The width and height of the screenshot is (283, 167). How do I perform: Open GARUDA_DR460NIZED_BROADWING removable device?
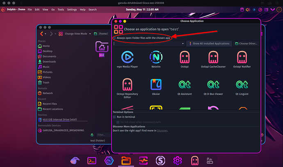coord(61,130)
